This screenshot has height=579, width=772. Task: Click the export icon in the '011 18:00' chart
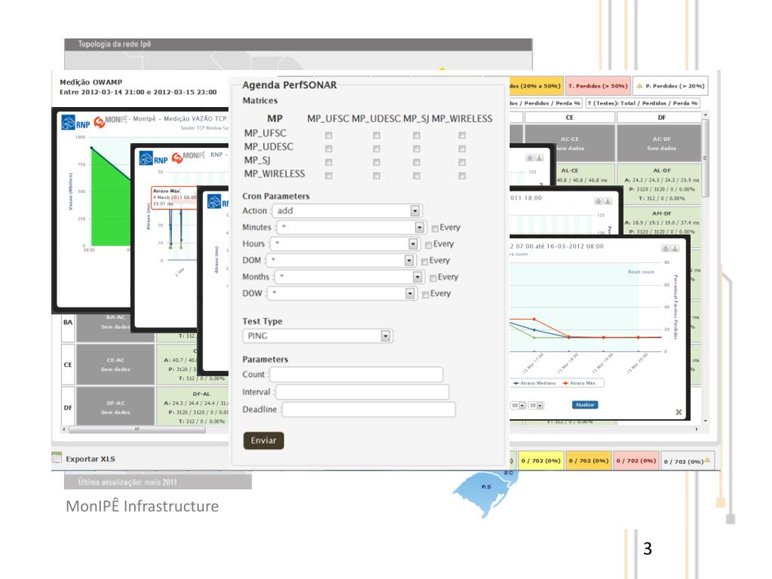pyautogui.click(x=608, y=201)
